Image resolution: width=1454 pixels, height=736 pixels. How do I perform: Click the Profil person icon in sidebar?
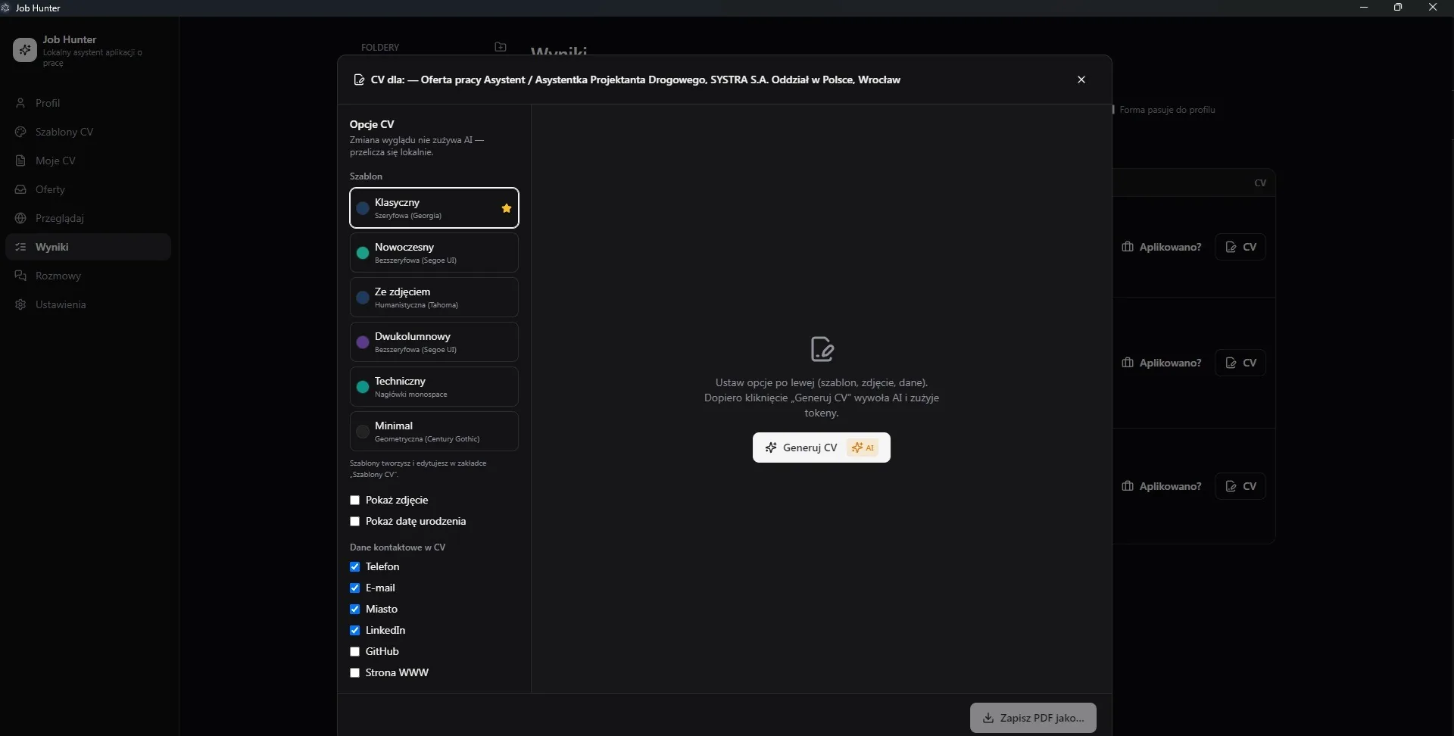point(21,103)
